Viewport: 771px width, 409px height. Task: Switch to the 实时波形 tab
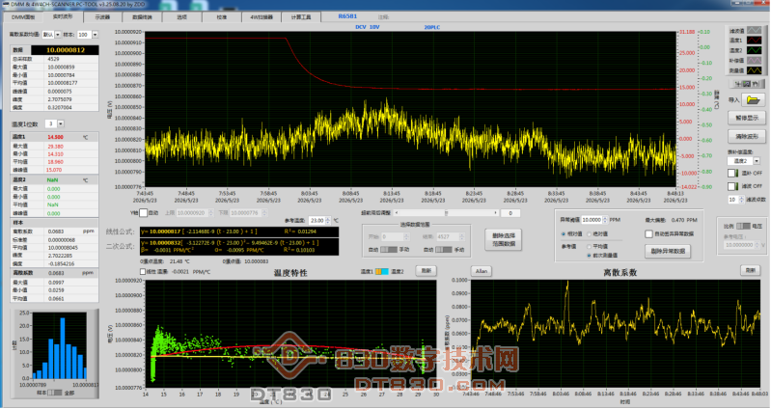[x=63, y=16]
